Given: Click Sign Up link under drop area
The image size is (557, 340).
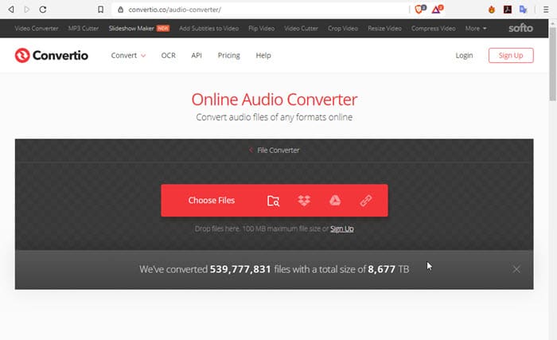Looking at the screenshot, I should coord(341,229).
